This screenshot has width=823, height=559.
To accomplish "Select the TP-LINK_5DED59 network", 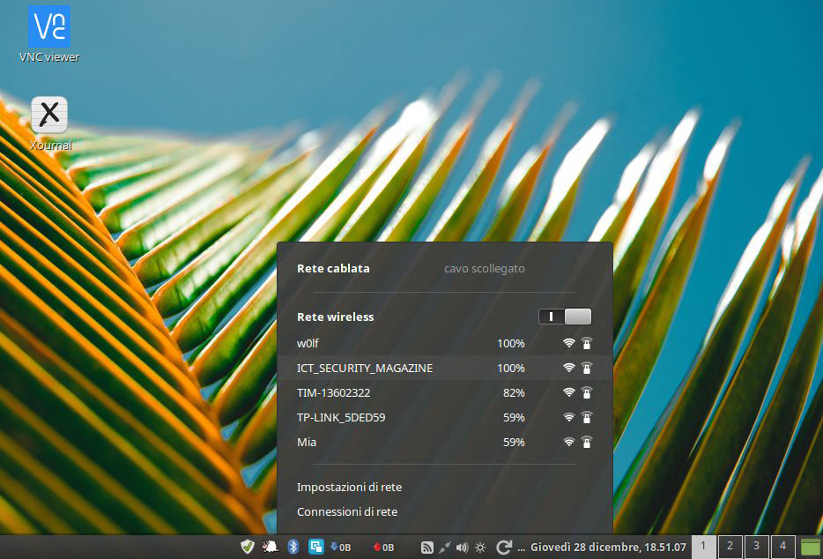I will point(445,417).
